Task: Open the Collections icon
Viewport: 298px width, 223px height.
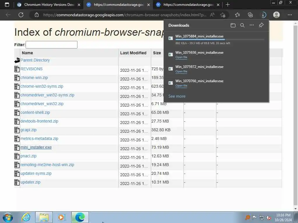Action: [250, 15]
